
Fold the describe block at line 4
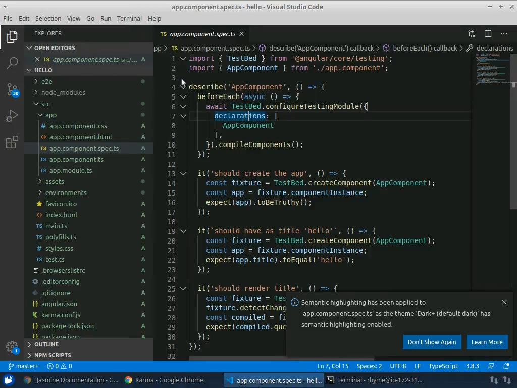pyautogui.click(x=183, y=87)
